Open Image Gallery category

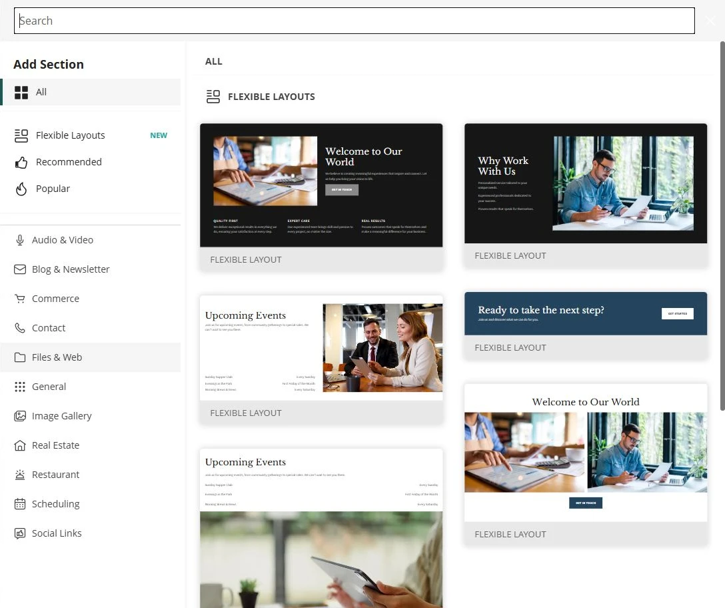click(x=91, y=416)
